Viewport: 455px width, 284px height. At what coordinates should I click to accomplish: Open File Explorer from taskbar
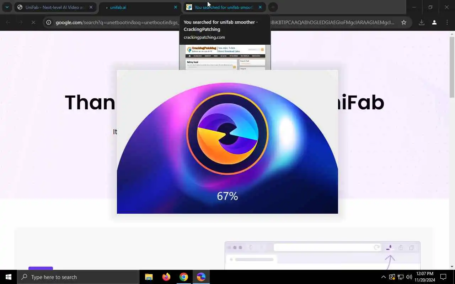(x=149, y=277)
